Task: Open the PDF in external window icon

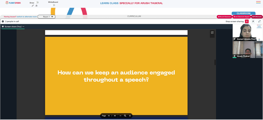Action: pos(212,33)
